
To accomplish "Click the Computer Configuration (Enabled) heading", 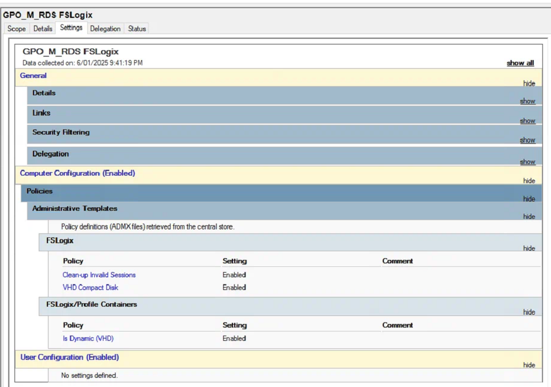I will [x=77, y=173].
